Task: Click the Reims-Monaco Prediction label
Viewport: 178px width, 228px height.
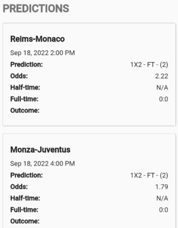Action: click(x=26, y=64)
